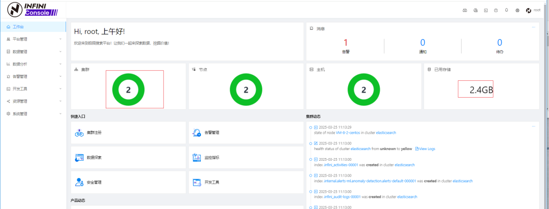The width and height of the screenshot is (549, 209).
Task: Click the 安全管理 user-shield quick entry icon
Action: click(79, 183)
